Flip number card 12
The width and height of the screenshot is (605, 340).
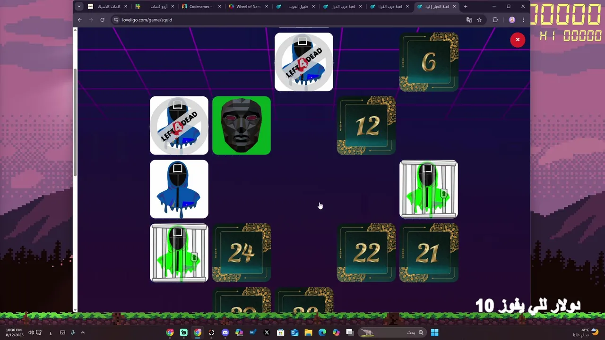click(x=366, y=126)
